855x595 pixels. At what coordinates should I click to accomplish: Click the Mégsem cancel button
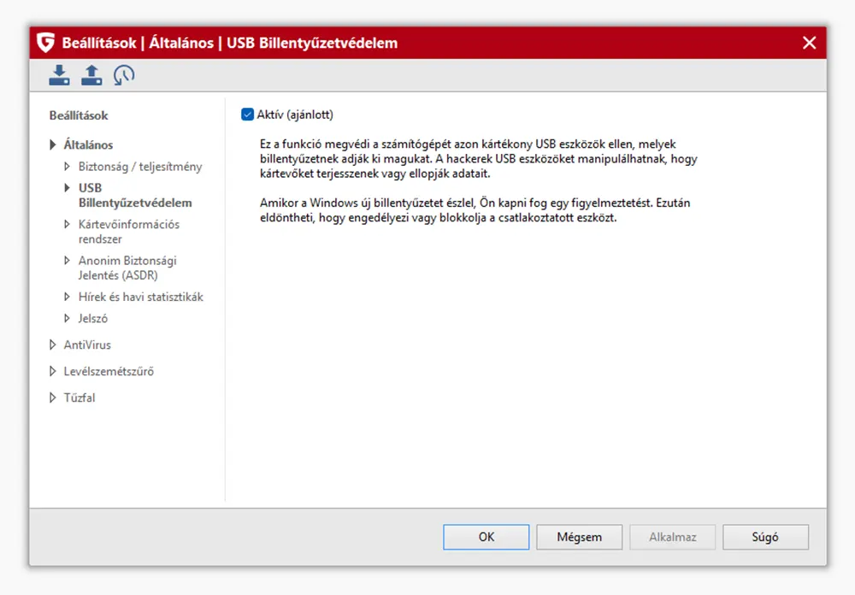click(579, 538)
